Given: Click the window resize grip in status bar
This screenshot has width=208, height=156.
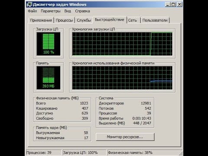Looking at the screenshot, I should [x=181, y=153].
